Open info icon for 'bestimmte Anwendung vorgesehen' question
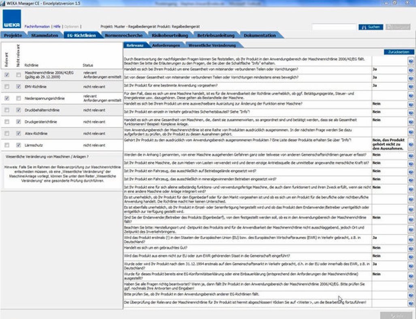 [x=411, y=87]
